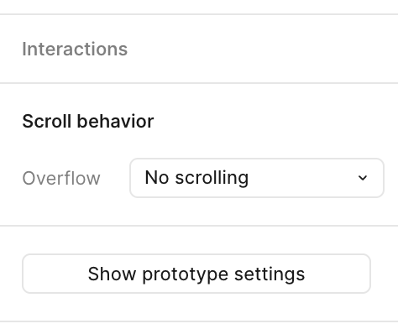This screenshot has width=398, height=329.
Task: Select the Scroll behavior section title
Action: [88, 122]
